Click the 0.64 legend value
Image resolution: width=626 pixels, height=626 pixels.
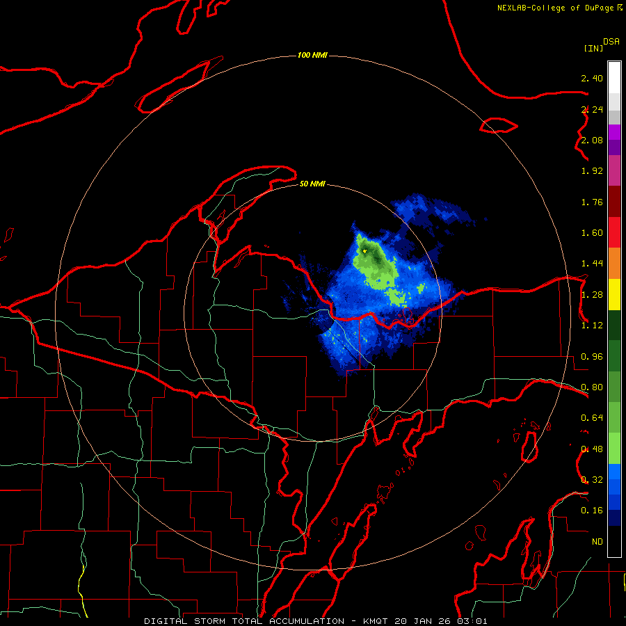pos(592,418)
